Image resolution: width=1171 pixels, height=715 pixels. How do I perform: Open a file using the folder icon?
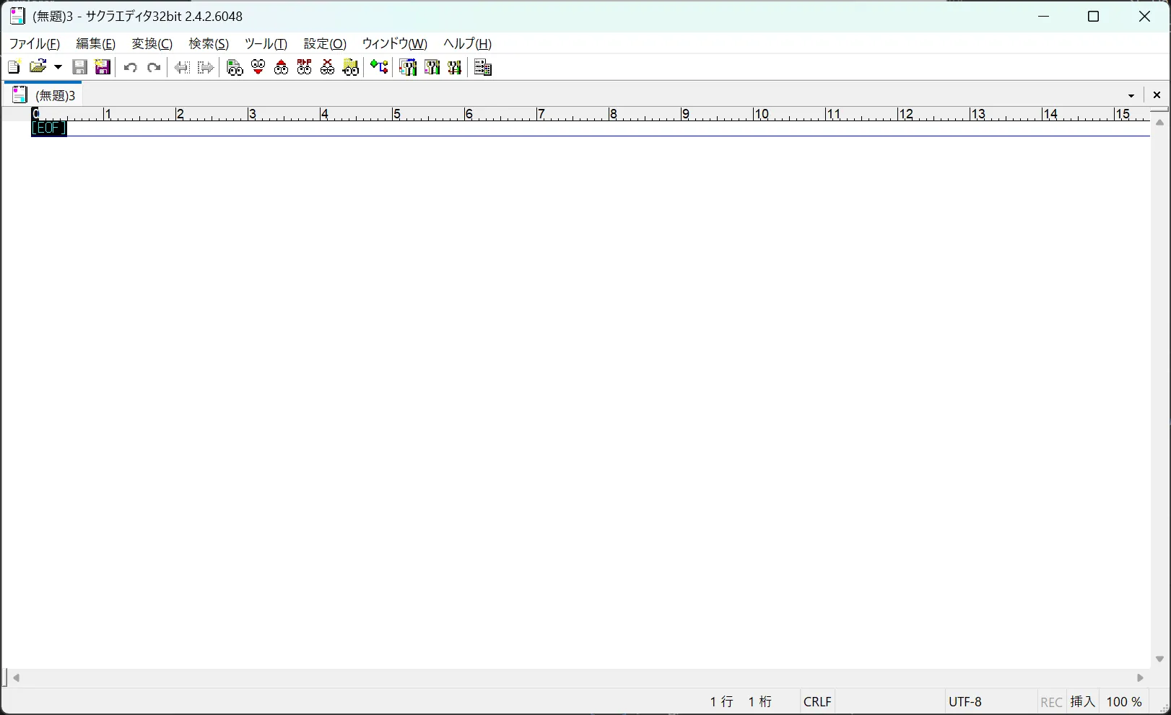pos(38,67)
